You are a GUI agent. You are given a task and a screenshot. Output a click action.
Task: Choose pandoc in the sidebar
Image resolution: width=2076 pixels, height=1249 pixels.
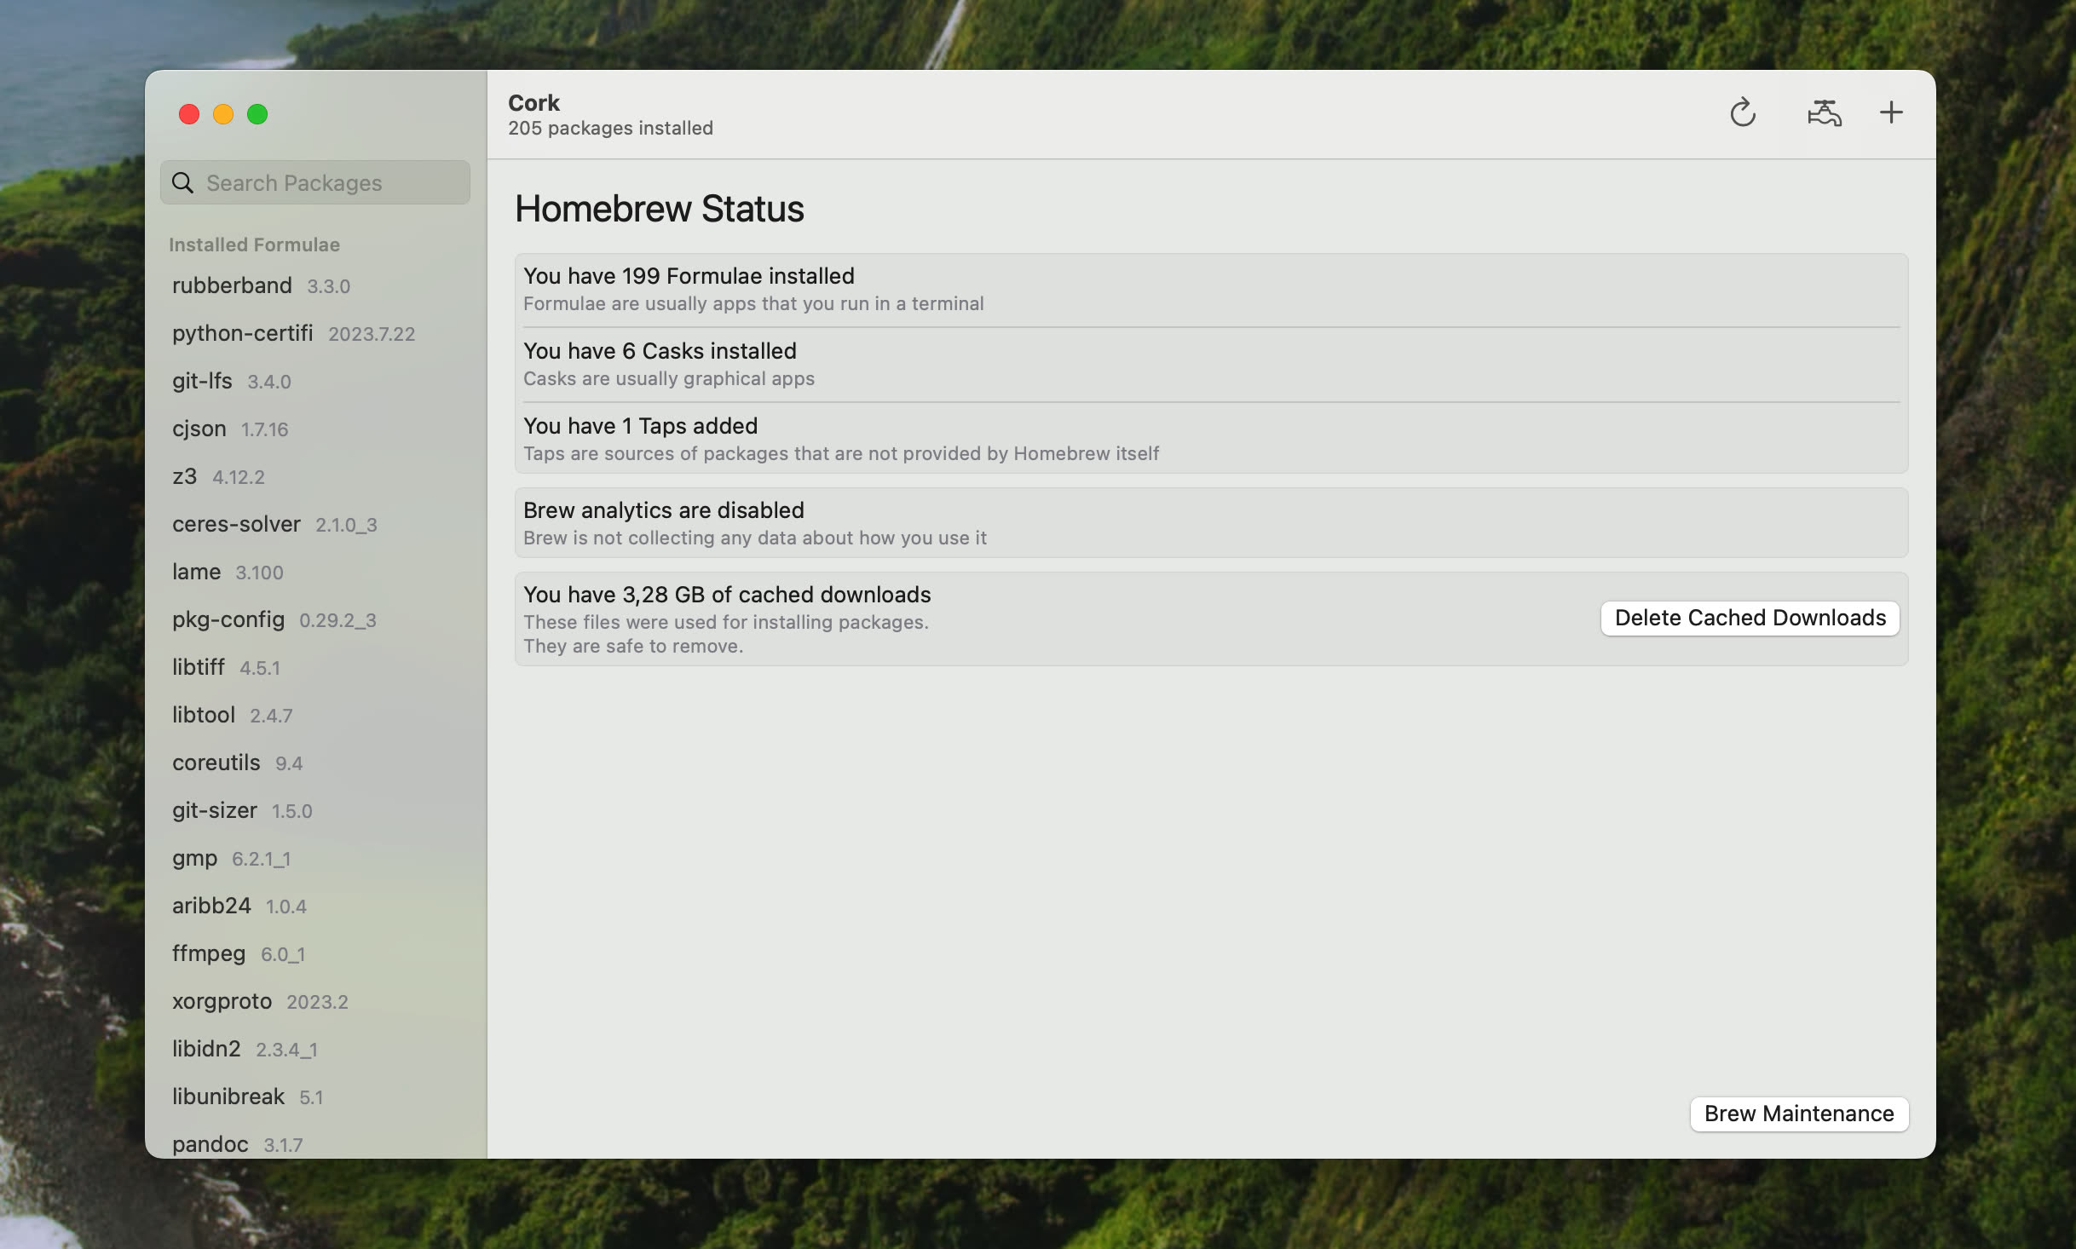(x=210, y=1144)
